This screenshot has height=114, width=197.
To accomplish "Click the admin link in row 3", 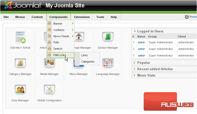I will point(141,55).
